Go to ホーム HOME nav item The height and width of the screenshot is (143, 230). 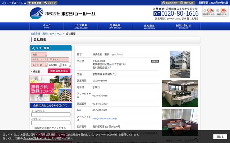[47, 26]
